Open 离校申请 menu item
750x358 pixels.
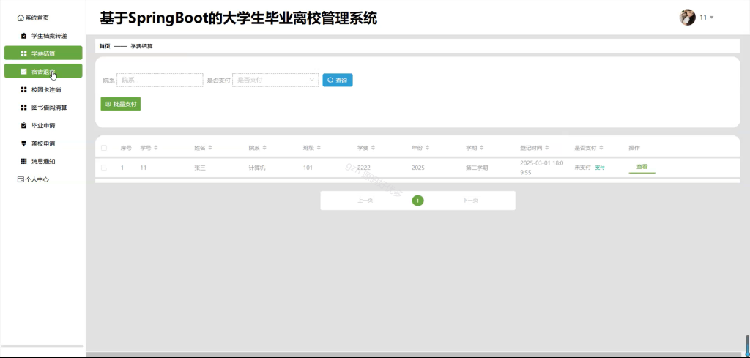click(x=43, y=143)
